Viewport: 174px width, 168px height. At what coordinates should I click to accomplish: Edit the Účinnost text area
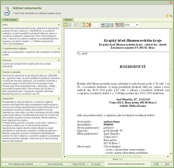[31, 65]
